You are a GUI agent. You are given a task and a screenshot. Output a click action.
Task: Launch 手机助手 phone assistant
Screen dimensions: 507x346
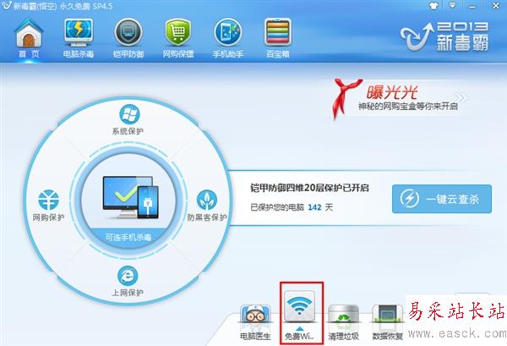coord(228,39)
